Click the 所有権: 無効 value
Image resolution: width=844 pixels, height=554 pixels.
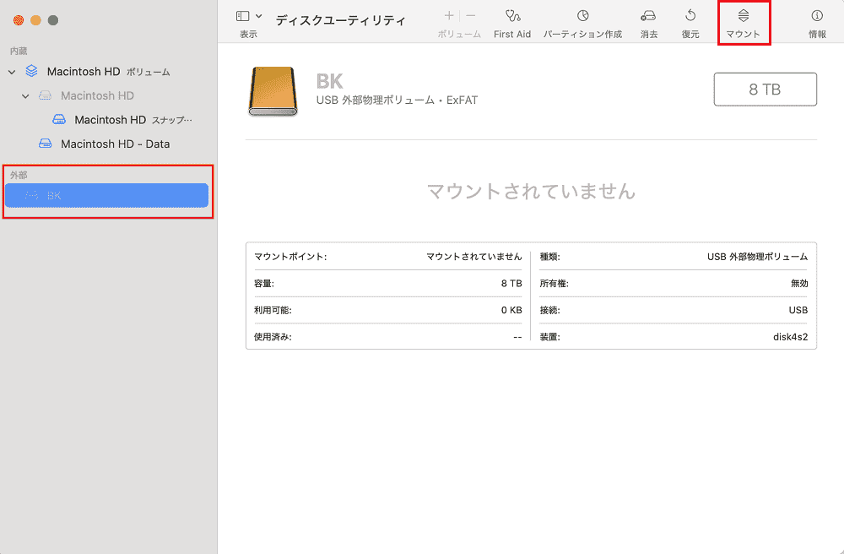(x=799, y=283)
